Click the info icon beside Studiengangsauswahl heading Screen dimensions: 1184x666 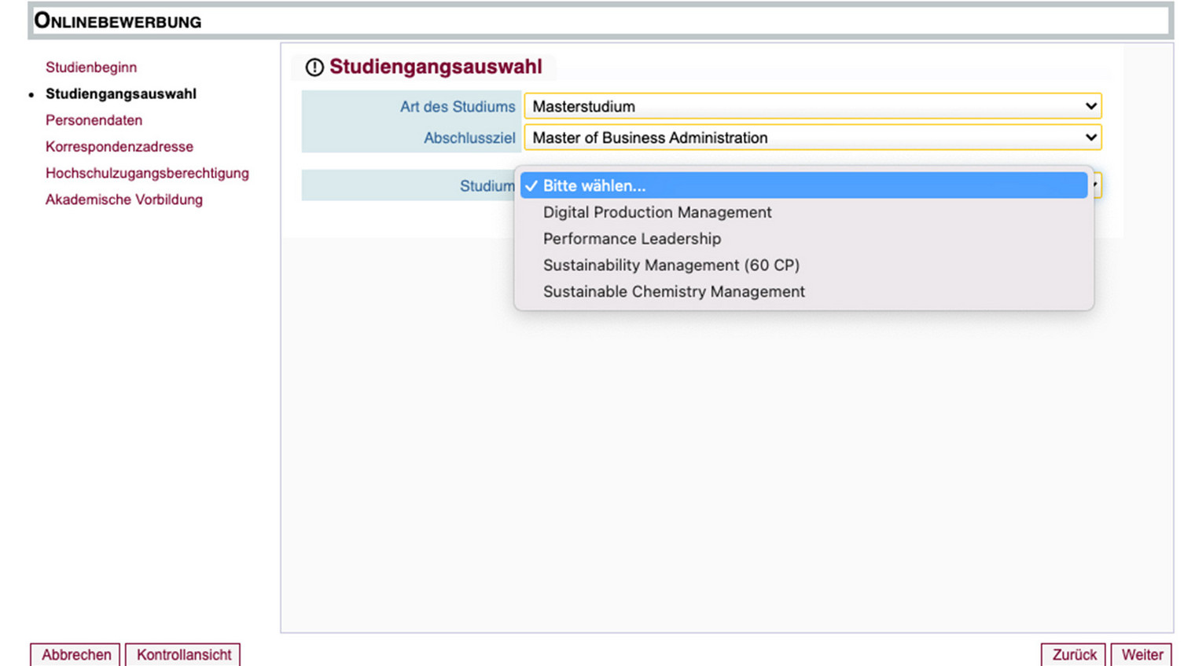click(x=314, y=68)
